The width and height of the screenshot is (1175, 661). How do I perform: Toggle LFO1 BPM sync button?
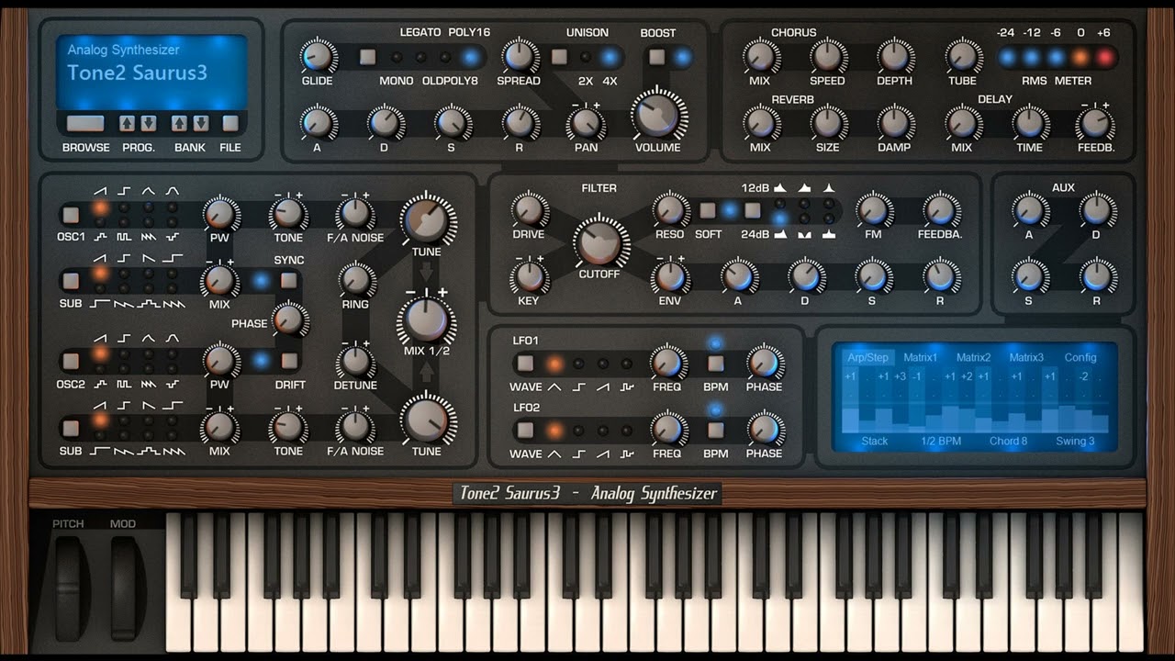[715, 364]
